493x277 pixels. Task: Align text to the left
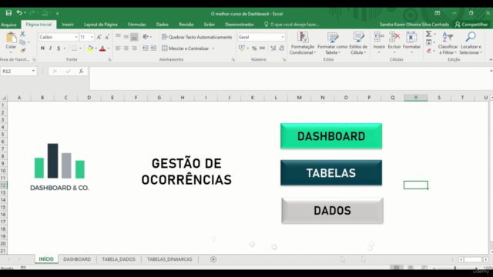pyautogui.click(x=118, y=48)
